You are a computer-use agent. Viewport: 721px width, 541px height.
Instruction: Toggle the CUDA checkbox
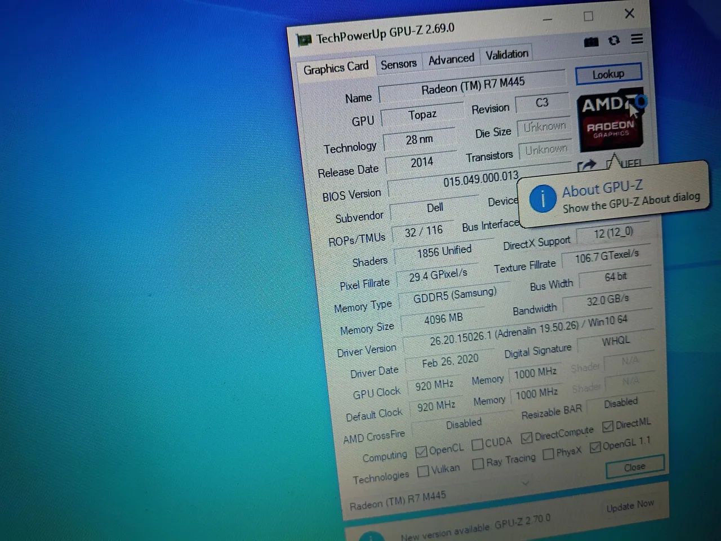click(477, 444)
